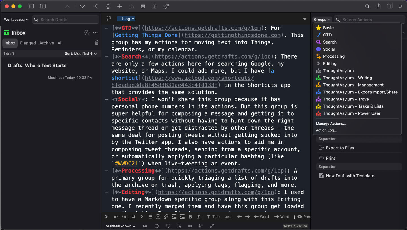Select the GTD action group
This screenshot has height=230, width=407.
[x=357, y=35]
